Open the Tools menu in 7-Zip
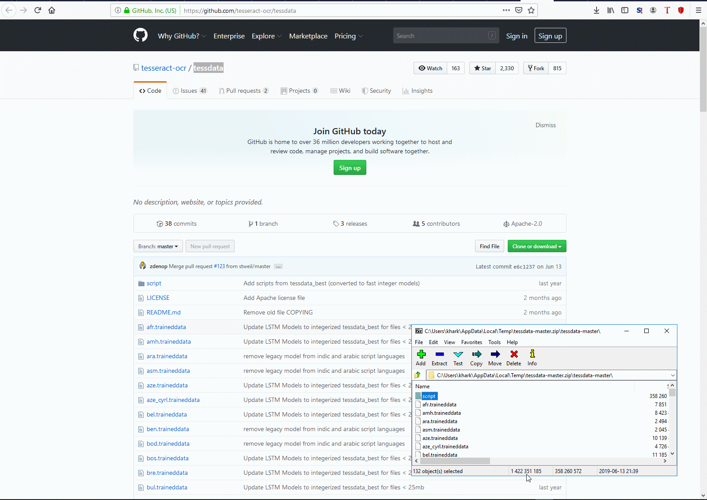This screenshot has width=707, height=500. pos(494,342)
